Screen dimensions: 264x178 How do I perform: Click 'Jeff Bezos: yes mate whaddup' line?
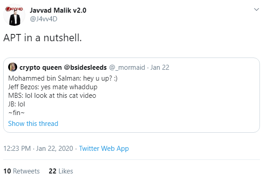(53, 87)
